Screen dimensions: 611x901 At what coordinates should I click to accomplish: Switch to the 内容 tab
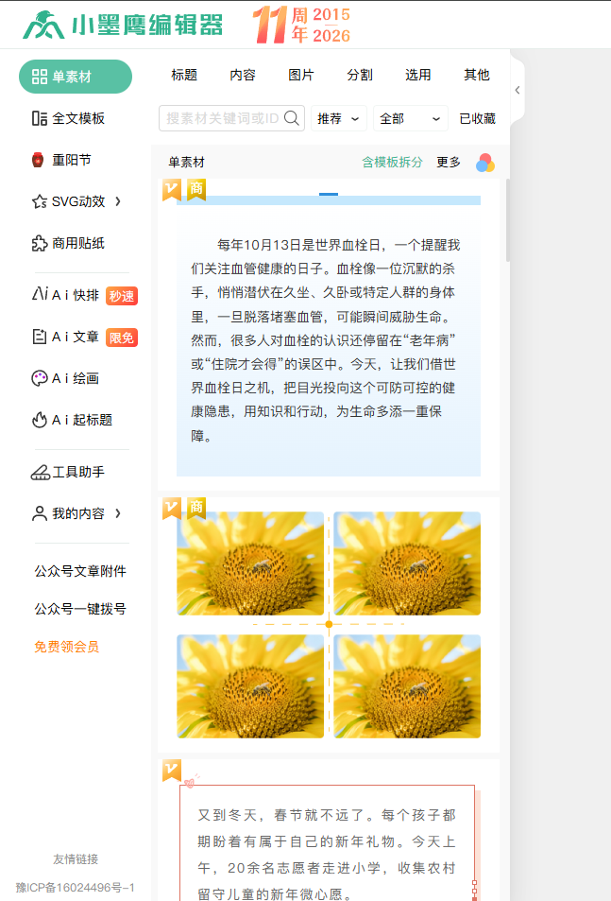point(243,75)
